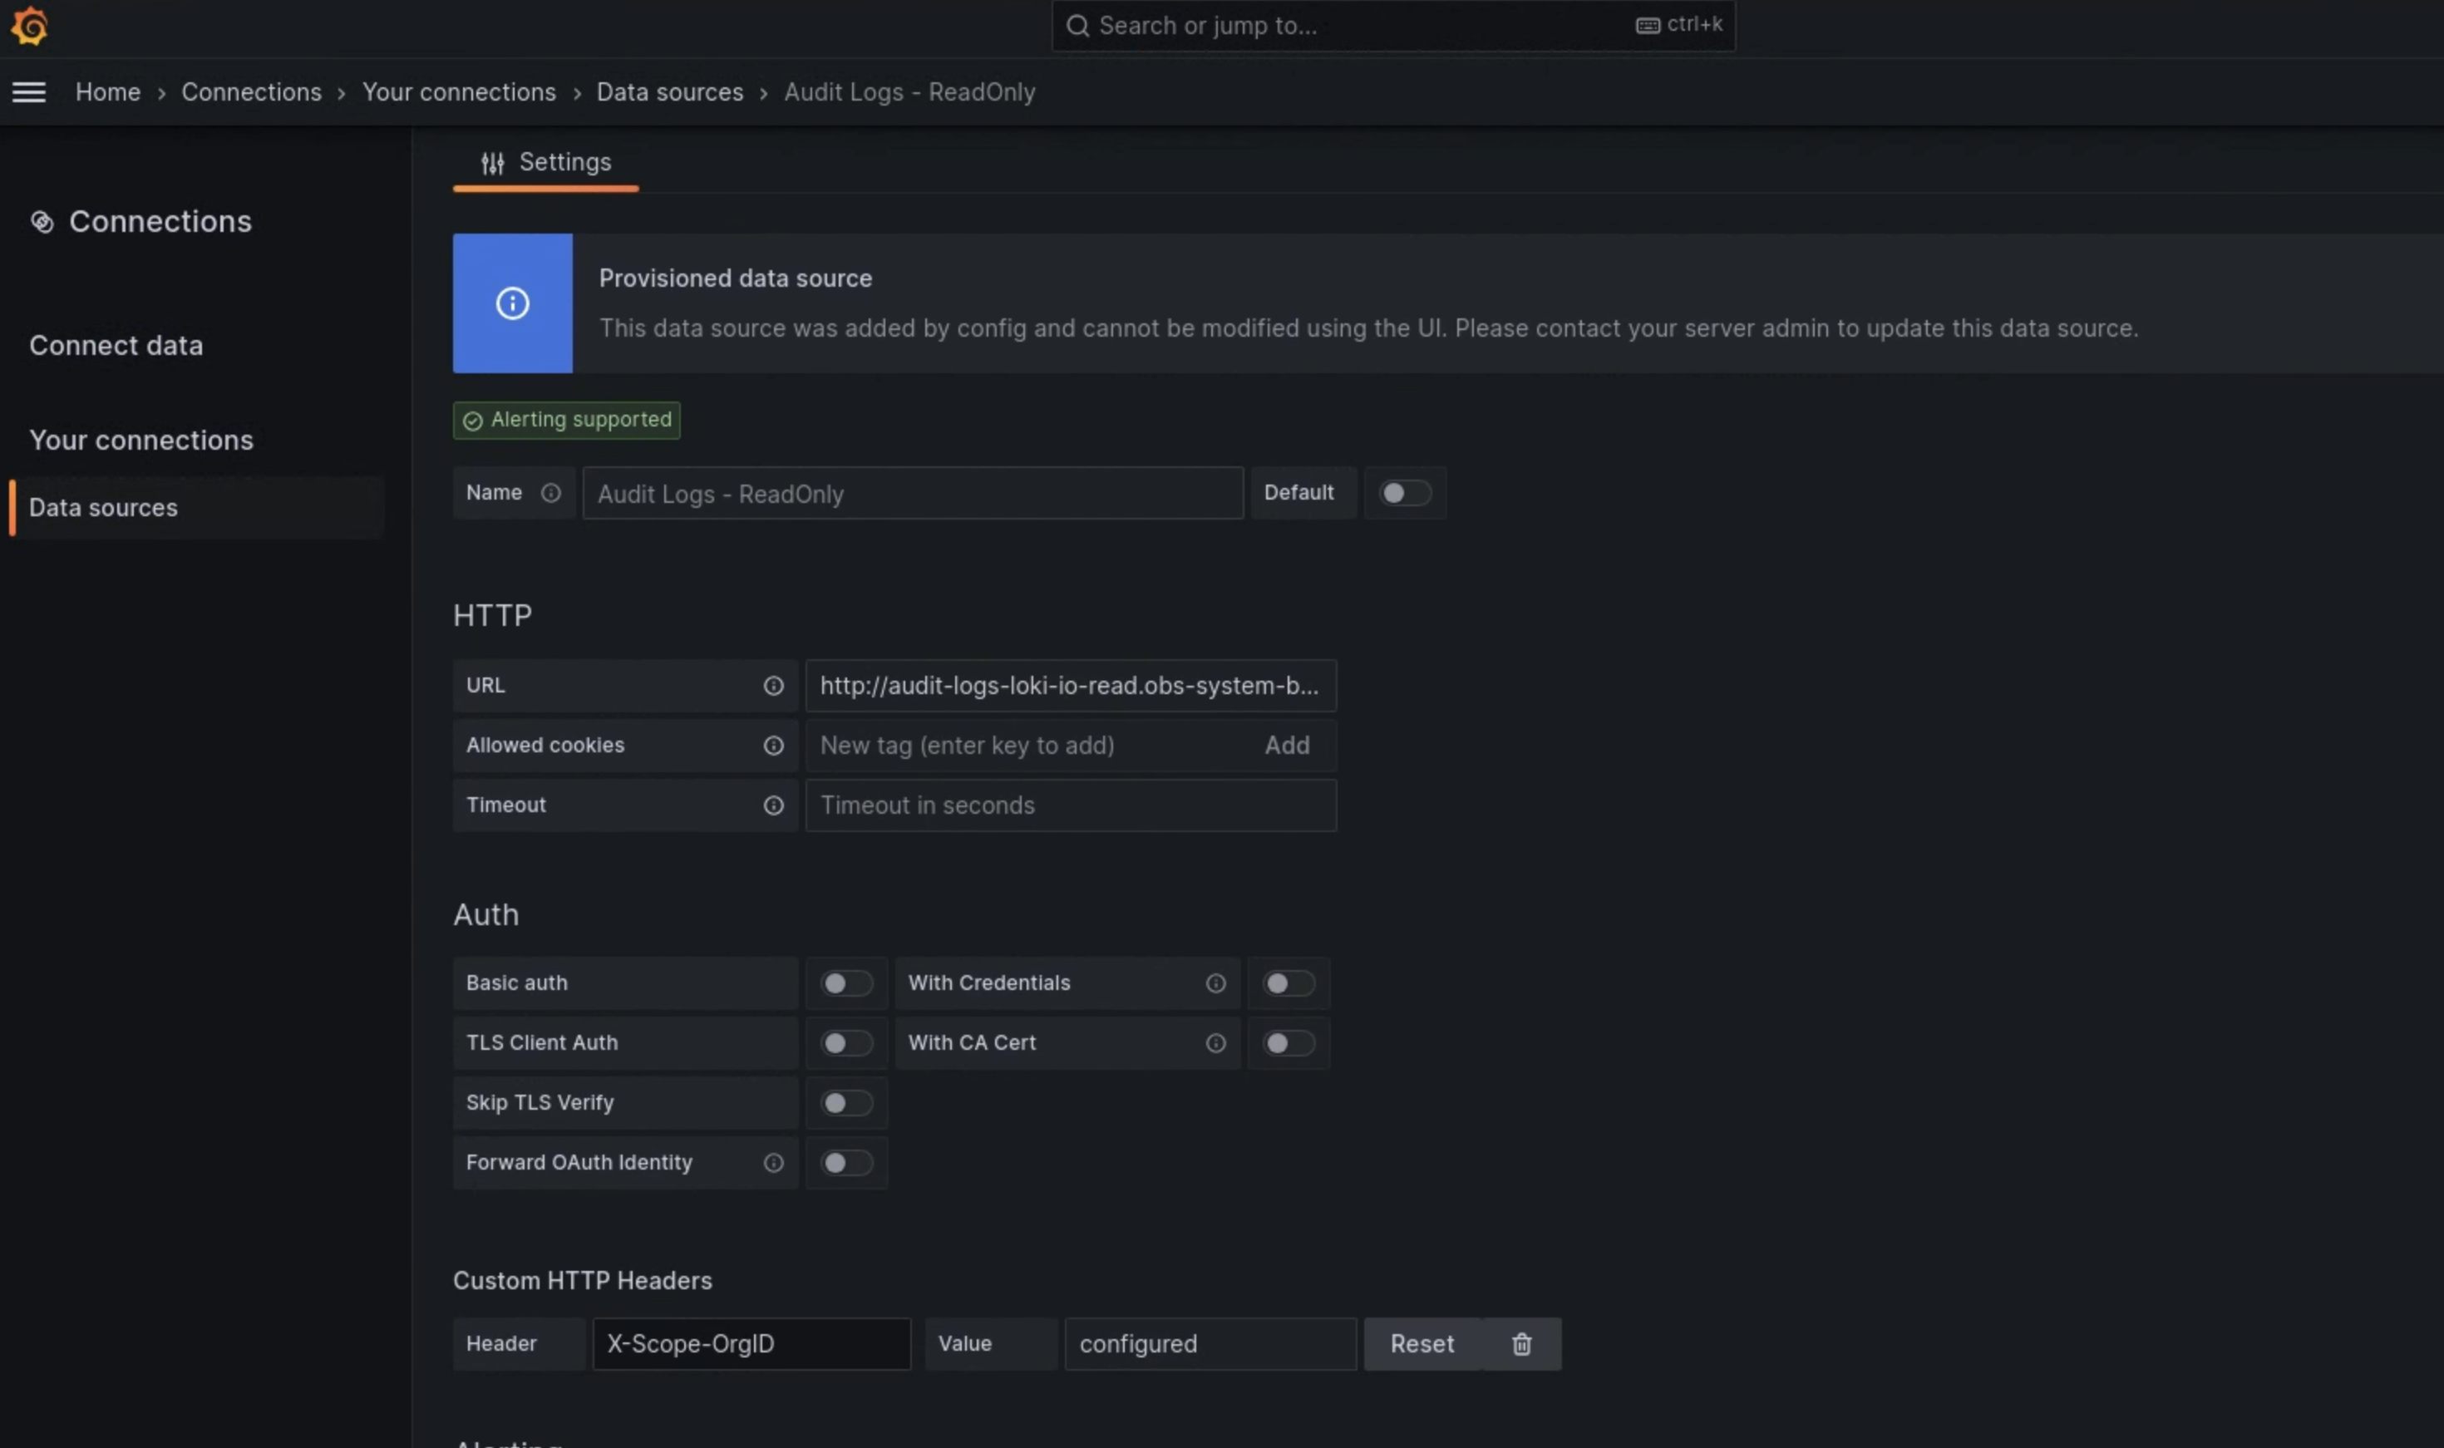Screen dimensions: 2444x1448
Task: Click the Allowed cookies info icon
Action: (774, 745)
